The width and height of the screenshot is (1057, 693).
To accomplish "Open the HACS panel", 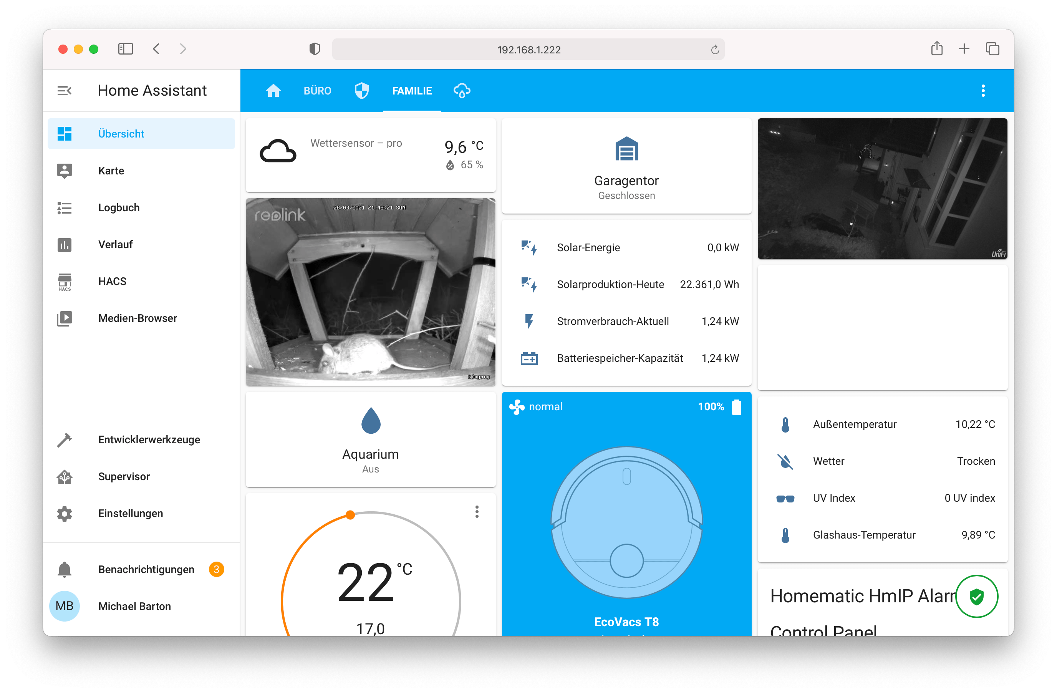I will pos(112,281).
